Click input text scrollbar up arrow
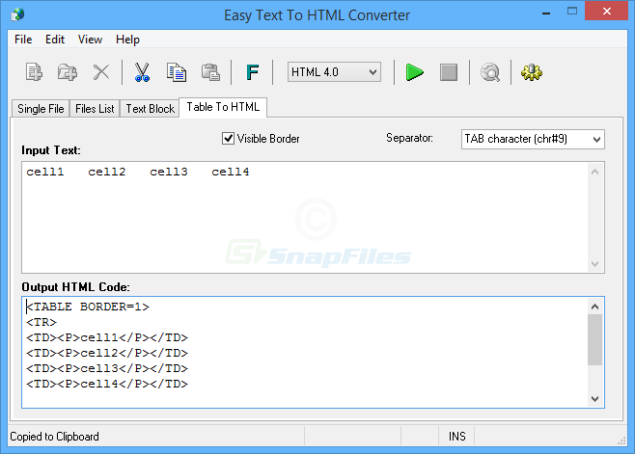 594,172
